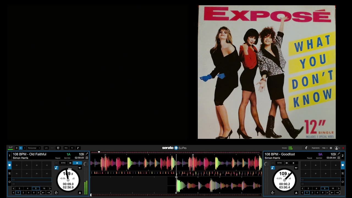This screenshot has width=352, height=198.
Task: Toggle the headphone cue mix icon
Action: point(307,148)
